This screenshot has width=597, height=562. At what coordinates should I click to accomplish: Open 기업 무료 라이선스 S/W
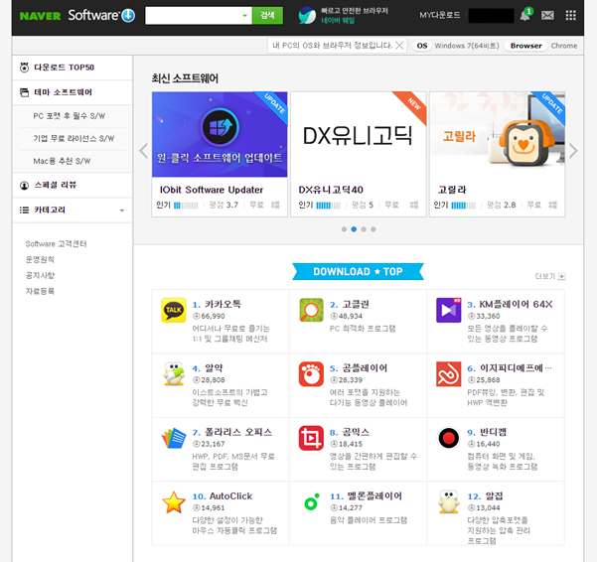pos(73,138)
